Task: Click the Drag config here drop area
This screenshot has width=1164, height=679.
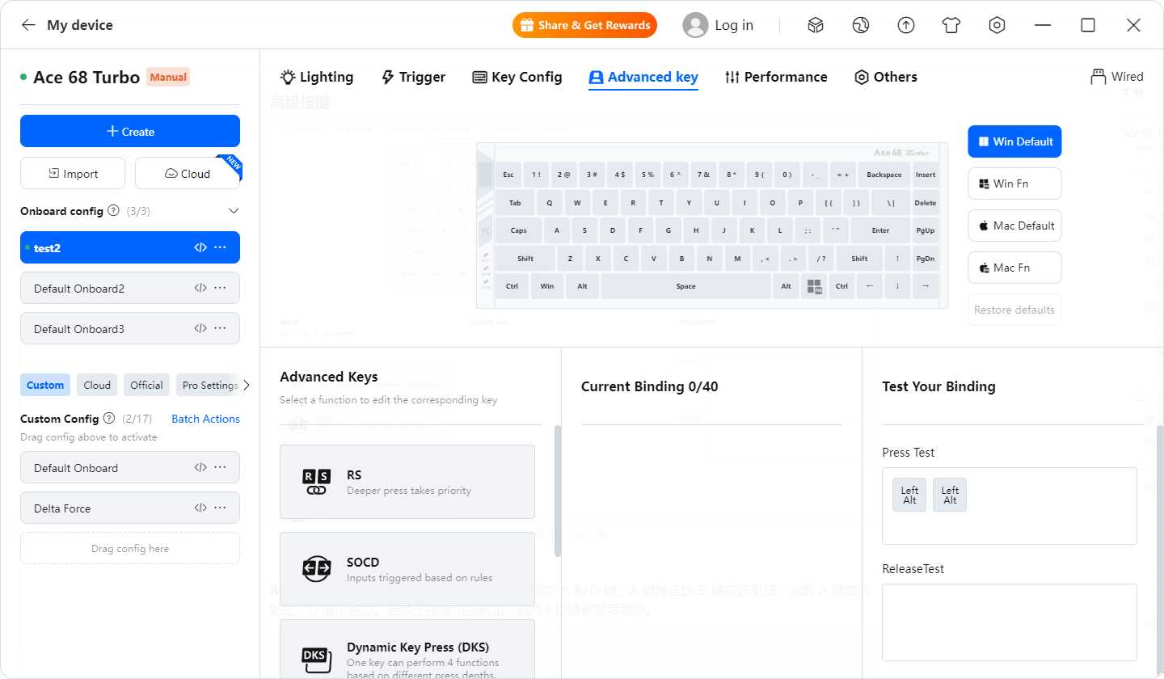Action: tap(130, 548)
